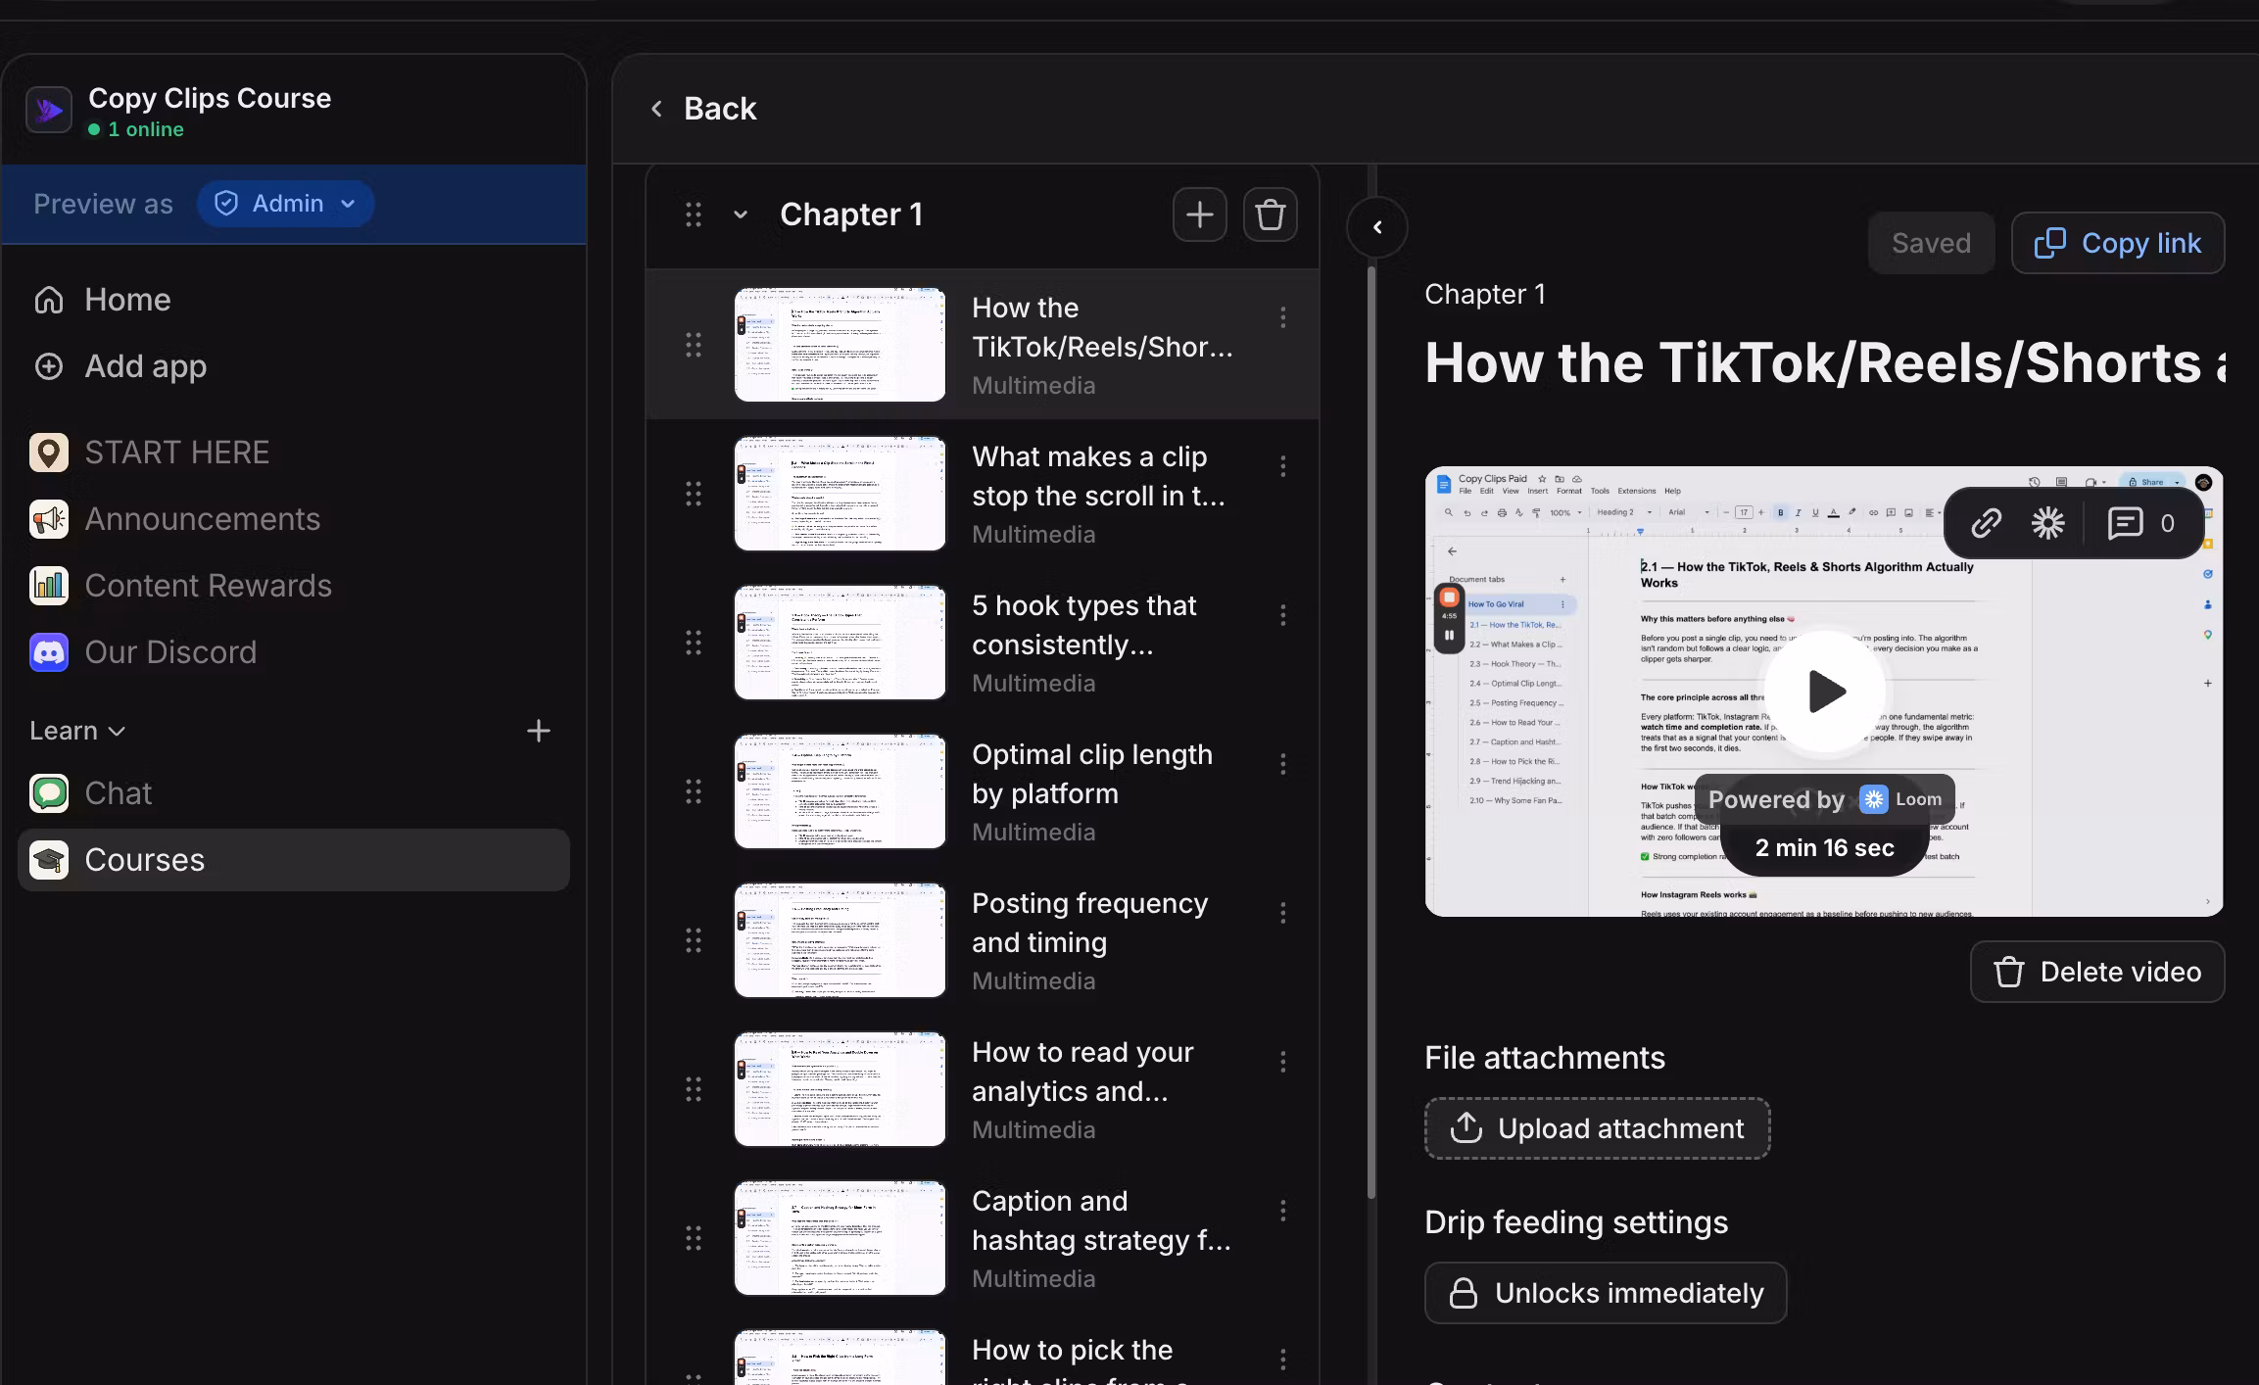Open the Loom comments icon on video
Viewport: 2259px width, 1385px height.
(2125, 523)
